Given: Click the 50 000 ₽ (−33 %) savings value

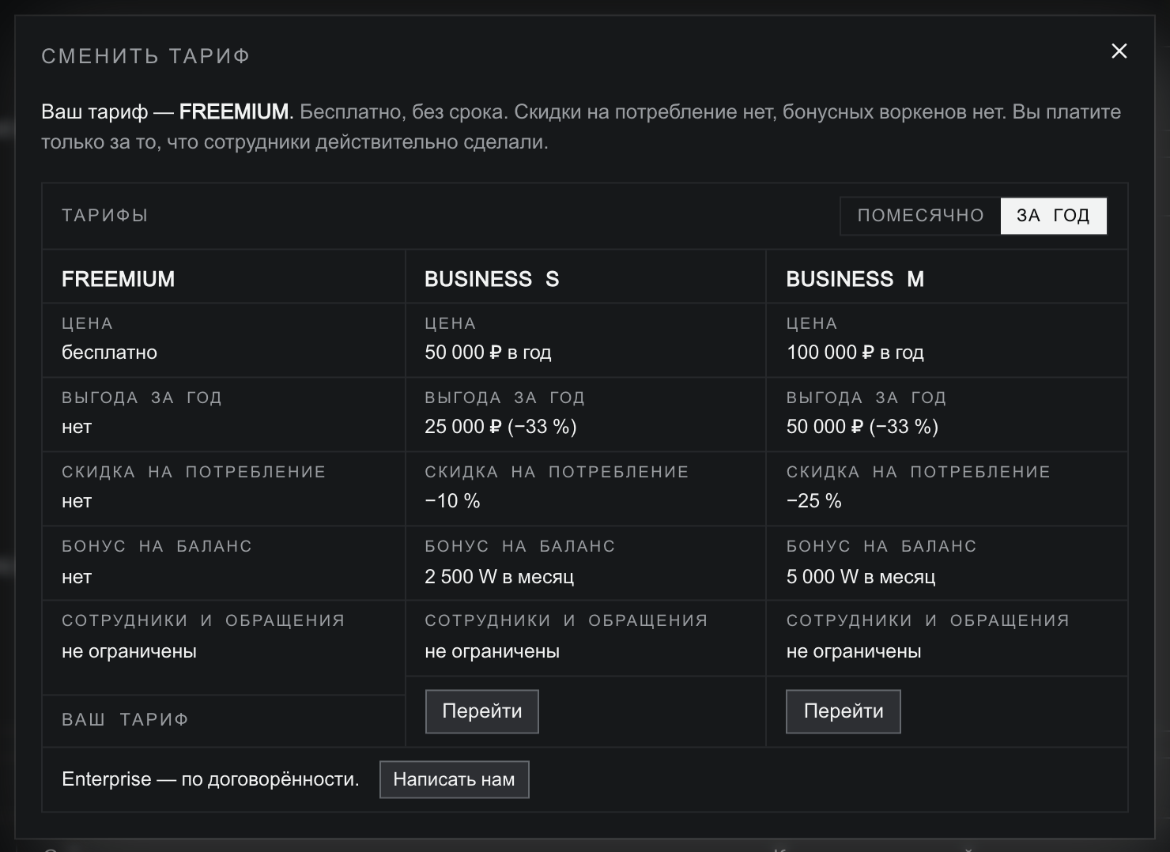Looking at the screenshot, I should [x=862, y=427].
